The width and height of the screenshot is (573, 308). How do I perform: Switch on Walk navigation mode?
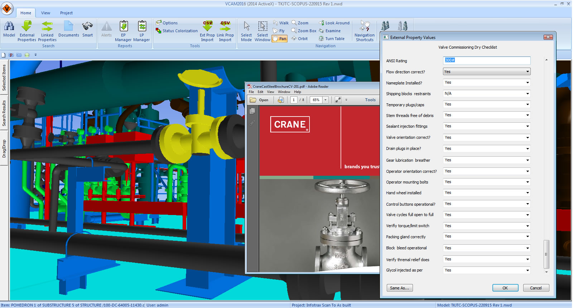pos(281,23)
